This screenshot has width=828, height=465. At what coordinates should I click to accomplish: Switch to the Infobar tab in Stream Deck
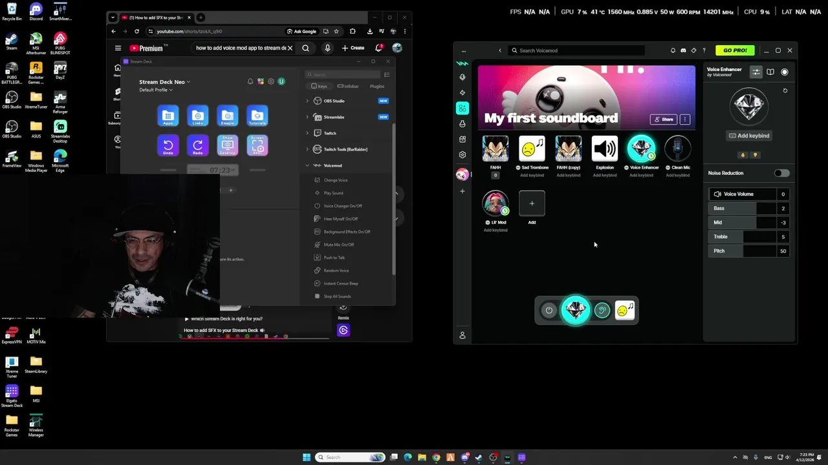pyautogui.click(x=349, y=86)
